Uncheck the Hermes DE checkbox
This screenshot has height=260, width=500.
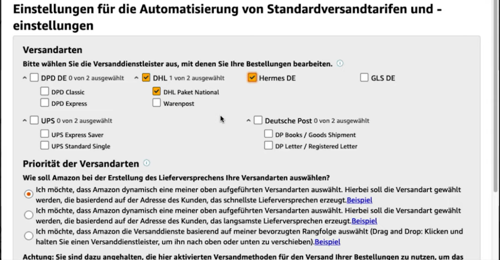pyautogui.click(x=252, y=78)
